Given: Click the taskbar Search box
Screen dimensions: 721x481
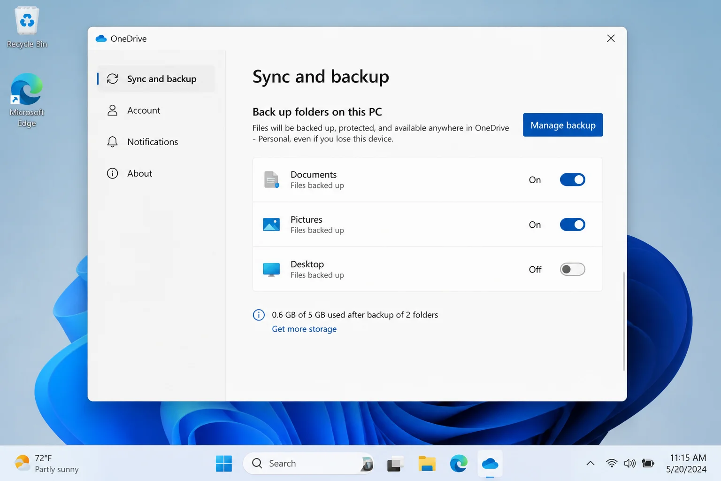Looking at the screenshot, I should [x=308, y=464].
